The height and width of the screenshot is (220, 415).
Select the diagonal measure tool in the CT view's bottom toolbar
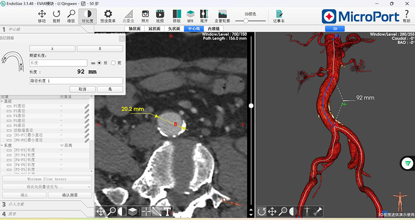coord(157,212)
